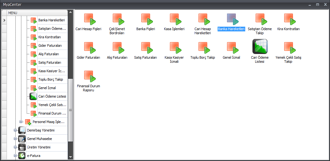
Task: Expand Personel Maaş İşle… tree node
Action: click(21, 122)
